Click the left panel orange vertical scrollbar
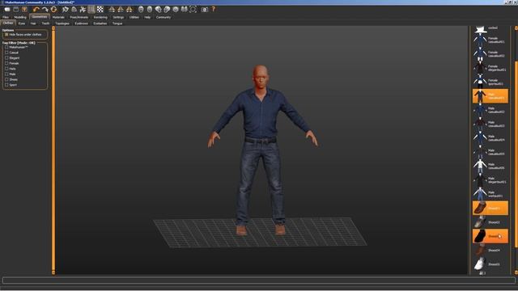 coord(53,150)
